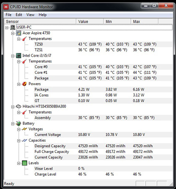Image resolution: width=176 pixels, height=189 pixels.
Task: Click the 23047 mWh max capacity value
Action: (x=143, y=157)
